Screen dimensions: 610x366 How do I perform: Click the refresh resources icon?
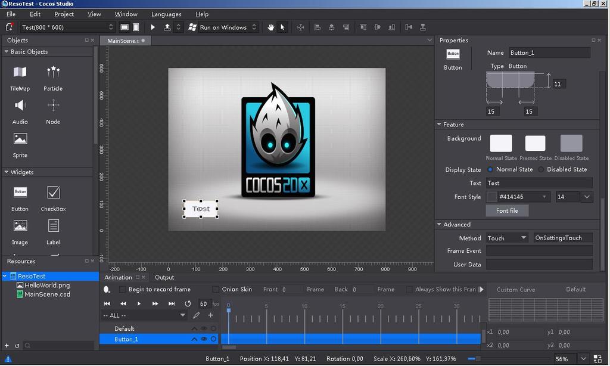click(x=17, y=345)
